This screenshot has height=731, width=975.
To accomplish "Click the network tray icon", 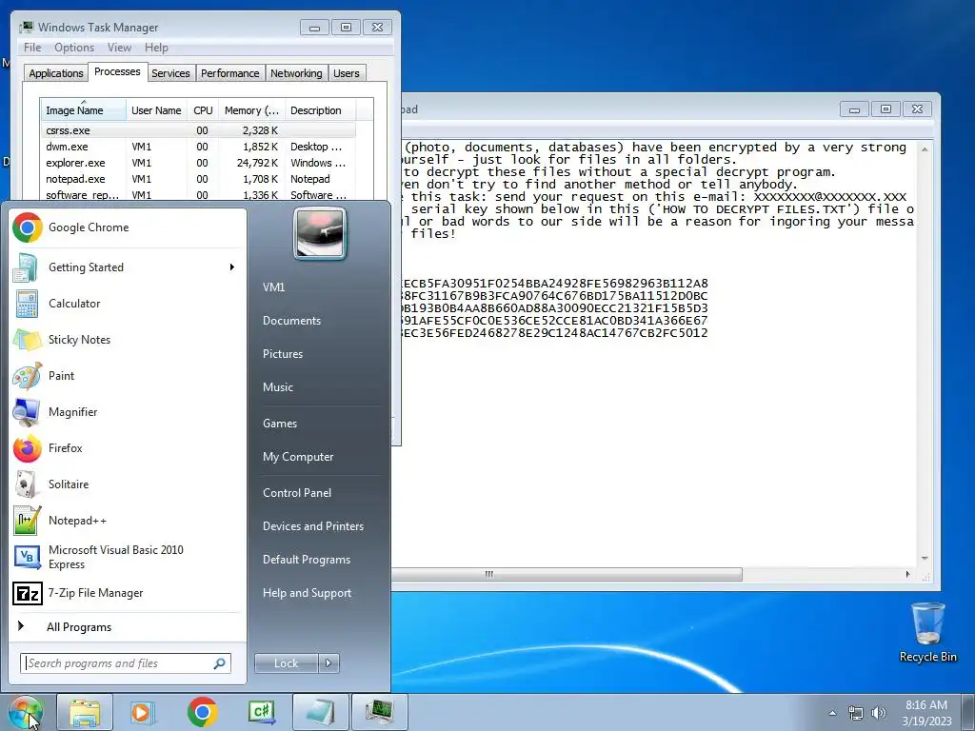I will point(856,713).
